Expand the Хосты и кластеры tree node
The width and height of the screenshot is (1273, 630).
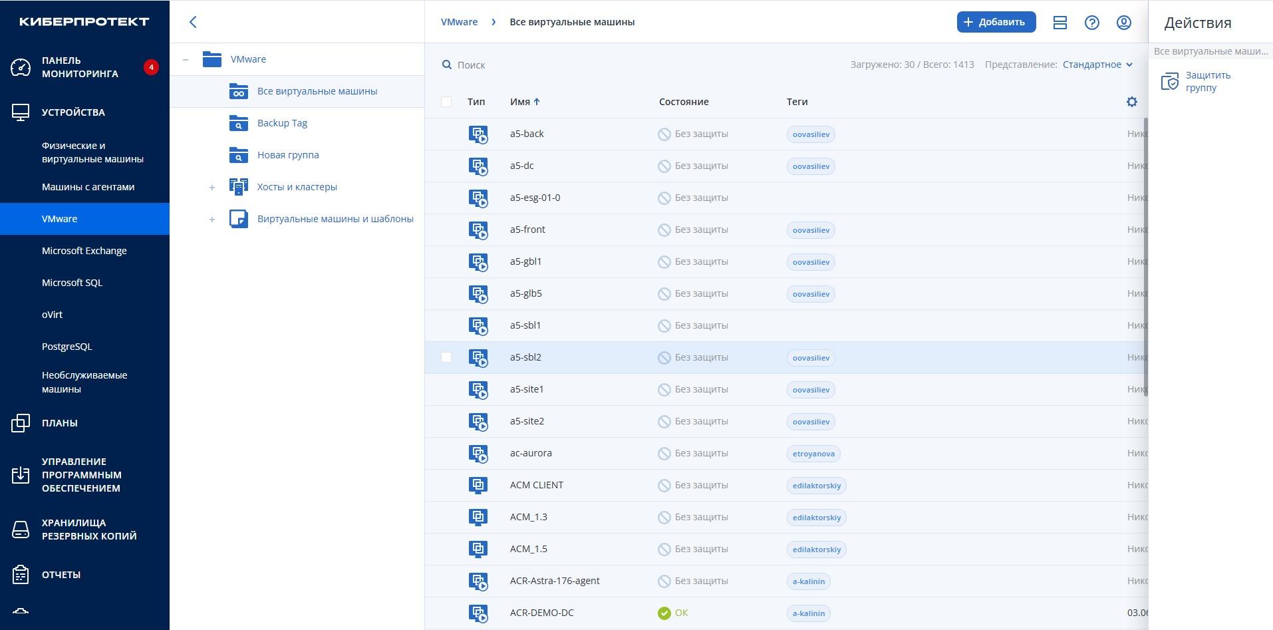tap(212, 188)
